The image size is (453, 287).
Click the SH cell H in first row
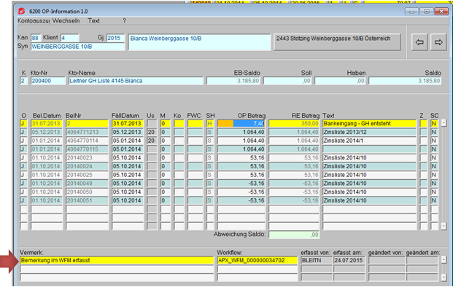pyautogui.click(x=210, y=123)
